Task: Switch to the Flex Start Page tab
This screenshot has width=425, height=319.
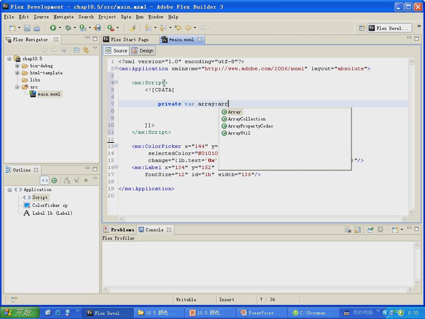Action: click(129, 39)
